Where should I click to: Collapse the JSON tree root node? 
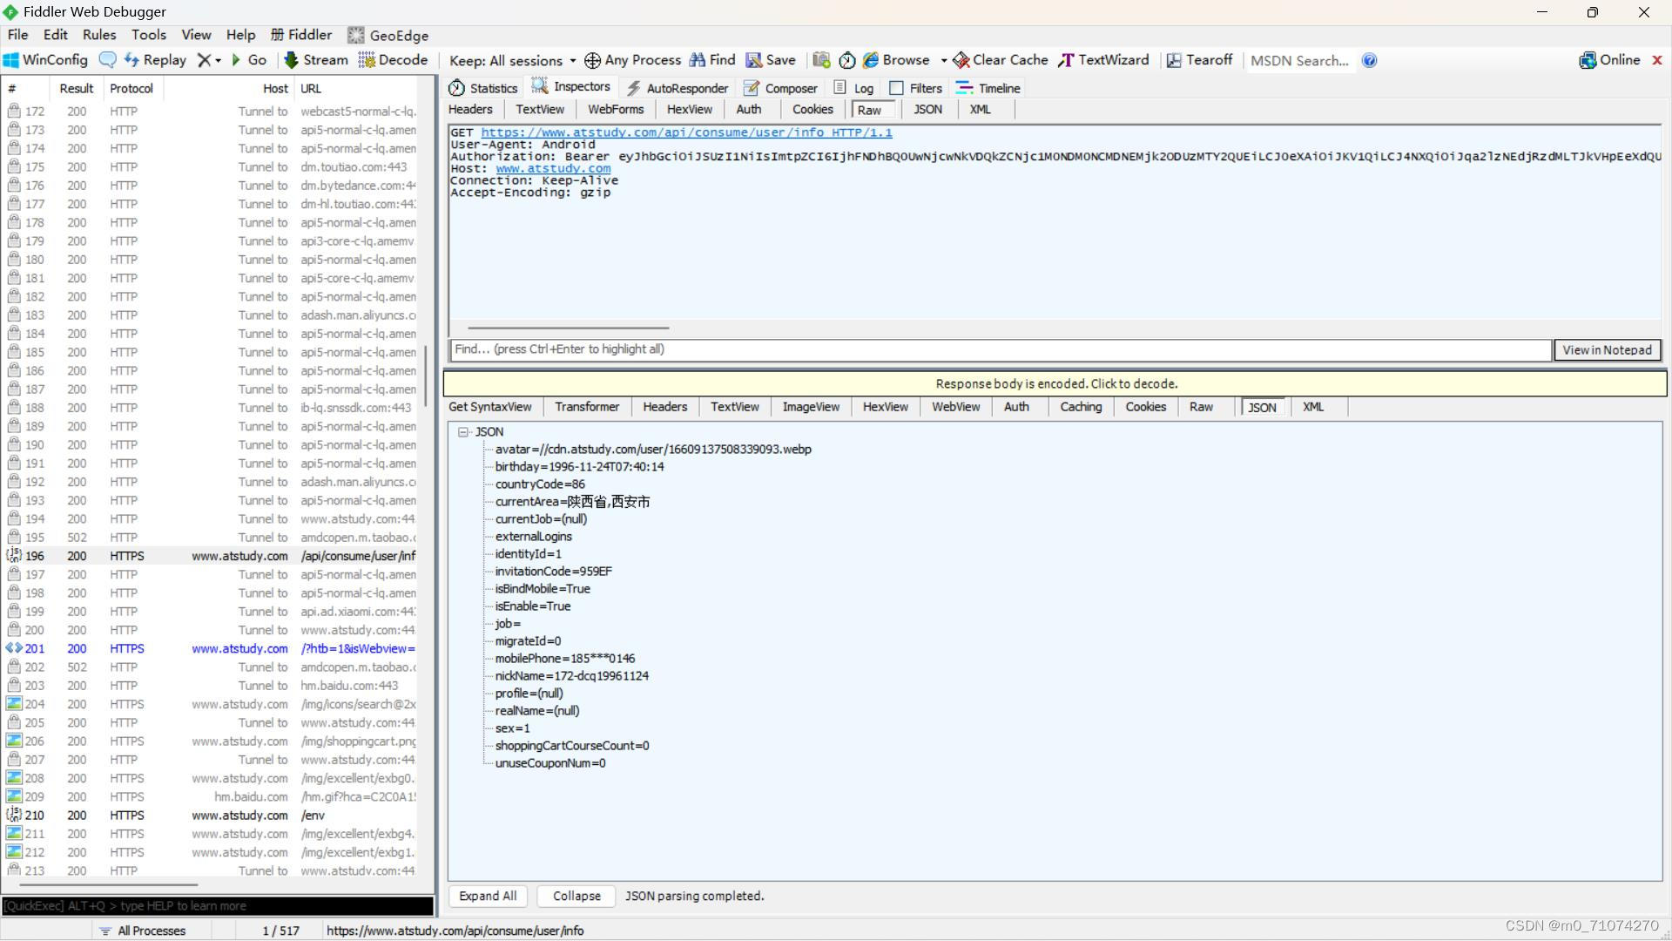[x=463, y=432]
